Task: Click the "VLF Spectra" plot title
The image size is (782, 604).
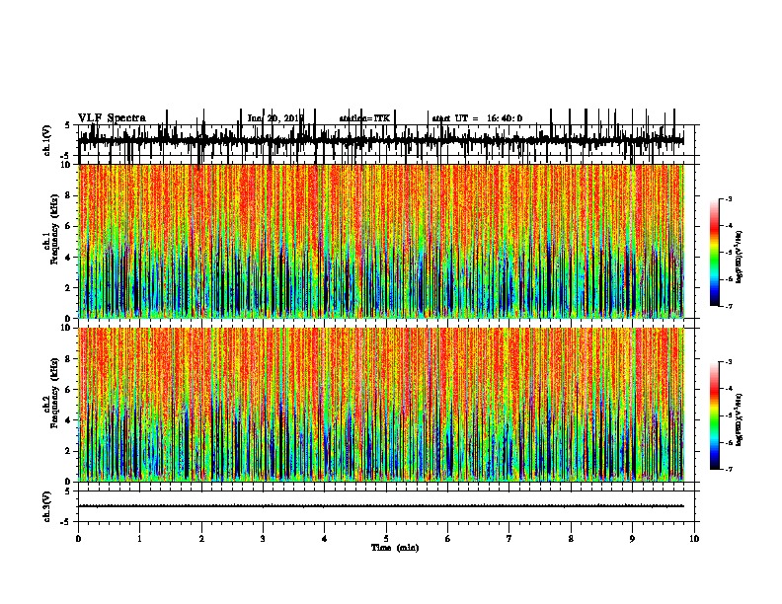Action: (112, 118)
